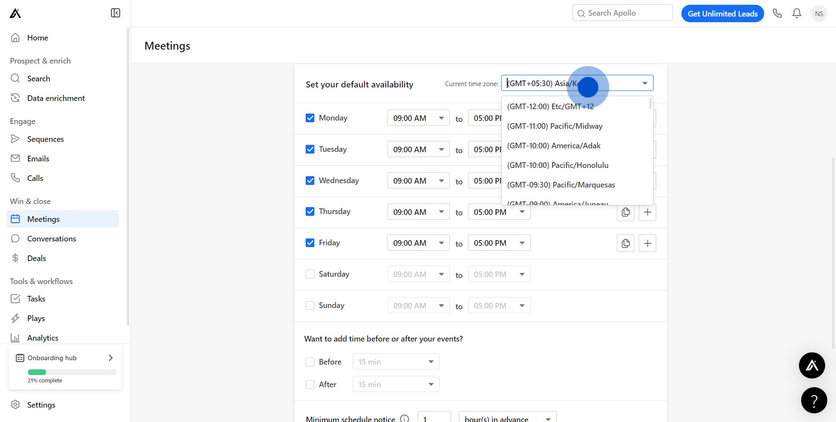836x422 pixels.
Task: Open the Onboarding hub card
Action: pos(65,358)
